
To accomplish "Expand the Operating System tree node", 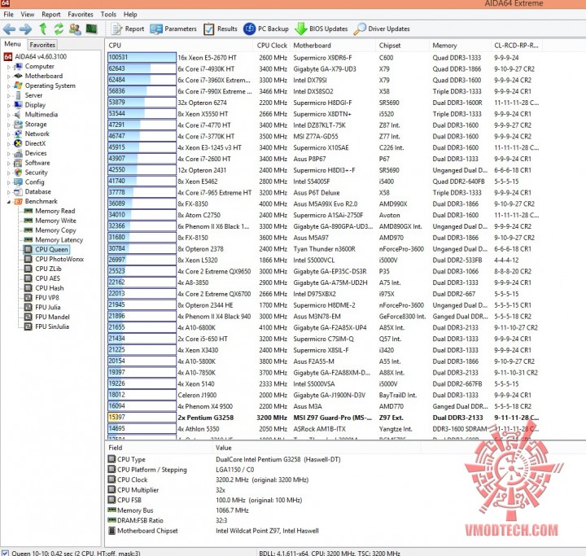I will pos(9,86).
